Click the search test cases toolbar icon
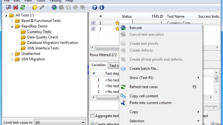 (x=8, y=7)
